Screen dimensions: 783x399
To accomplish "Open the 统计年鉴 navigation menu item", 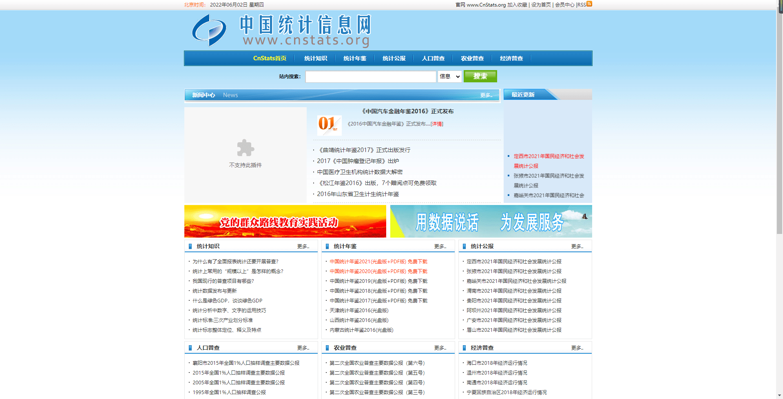I will 355,58.
